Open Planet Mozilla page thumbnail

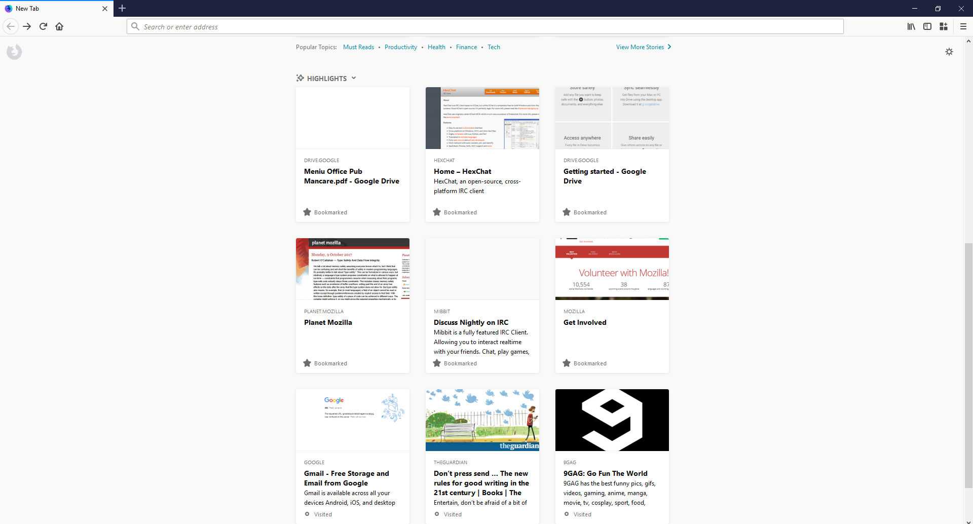point(353,269)
